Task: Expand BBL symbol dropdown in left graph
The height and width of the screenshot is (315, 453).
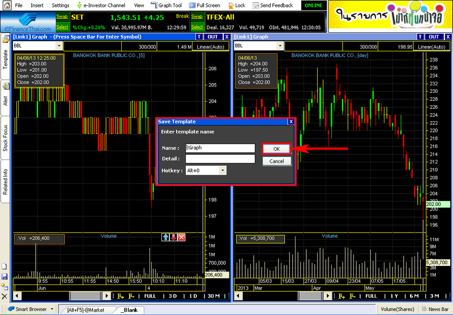Action: [x=59, y=46]
